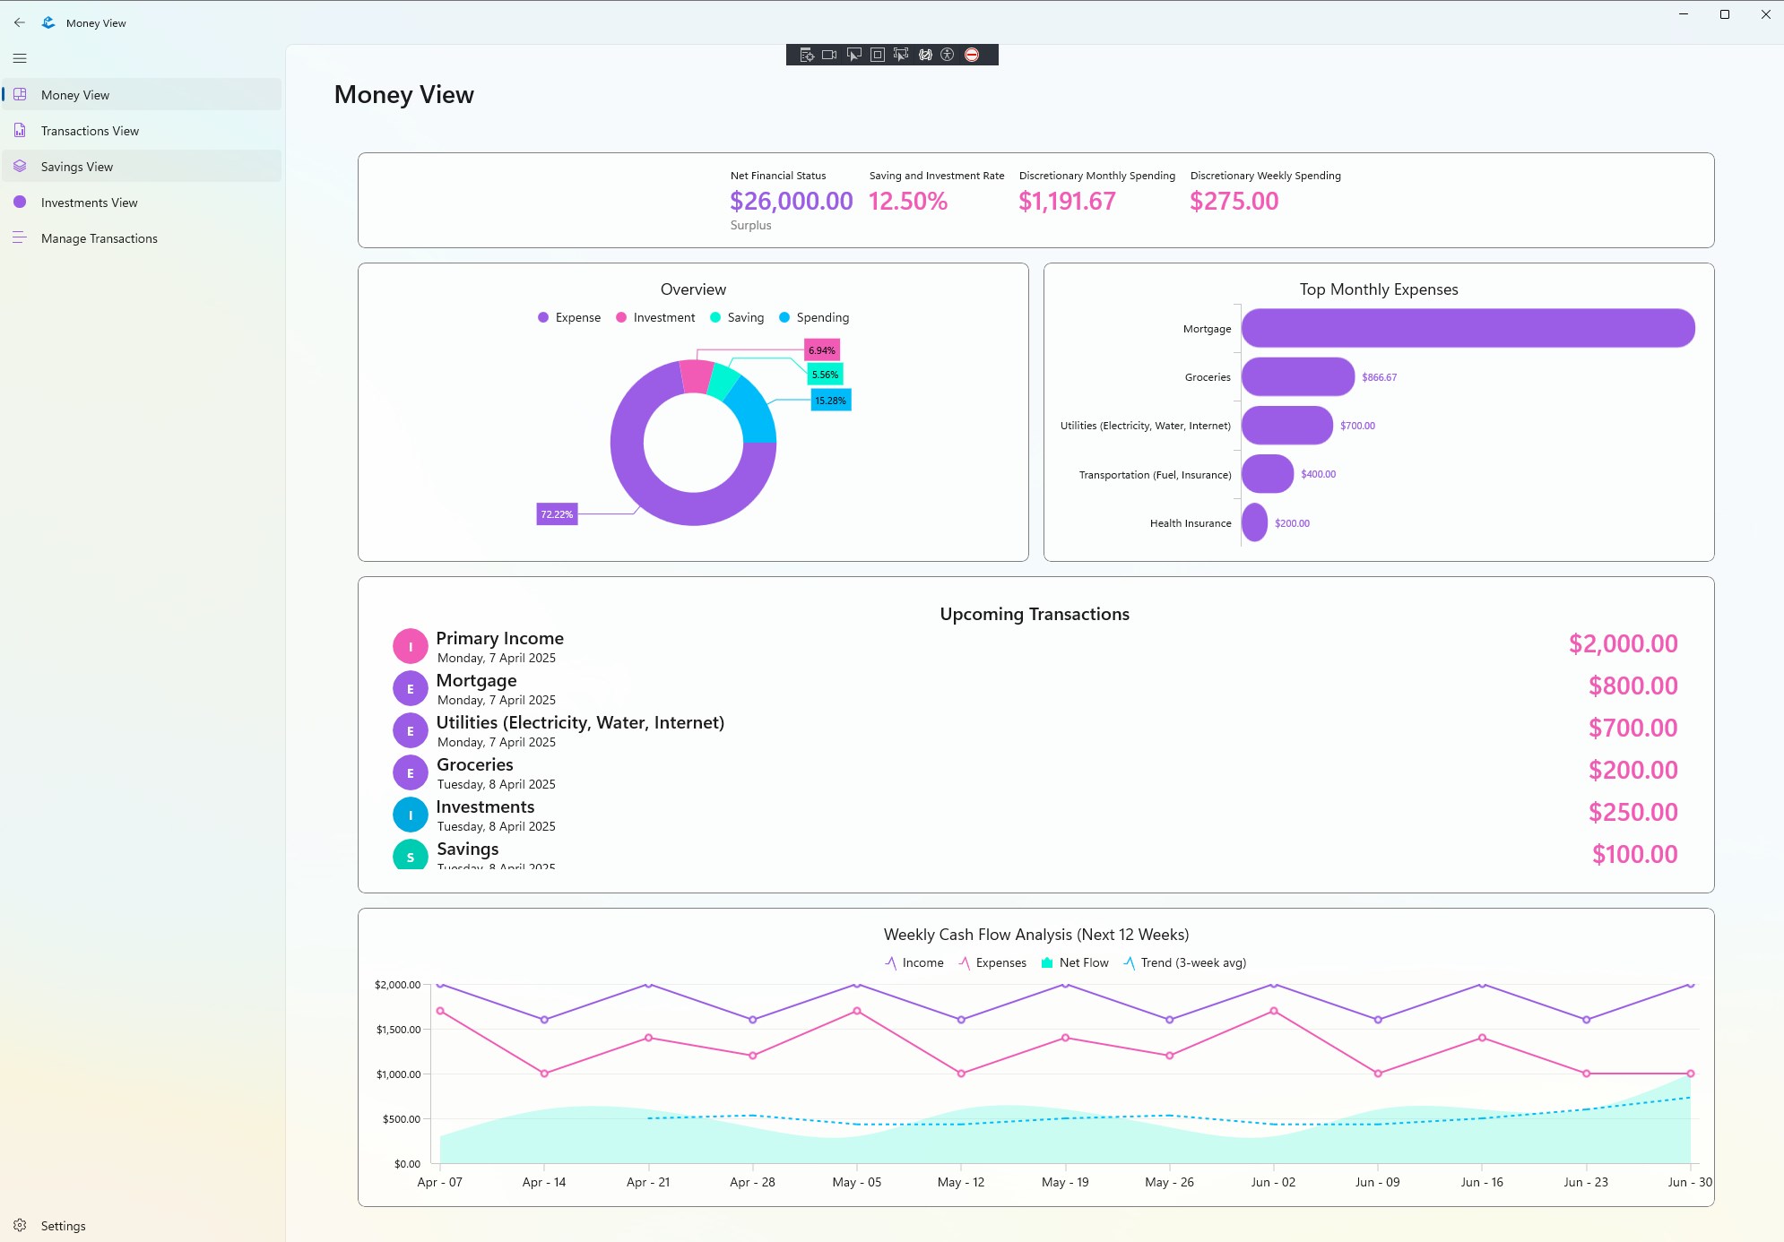Image resolution: width=1784 pixels, height=1242 pixels.
Task: Toggle Expense series in Overview legend
Action: 569,317
